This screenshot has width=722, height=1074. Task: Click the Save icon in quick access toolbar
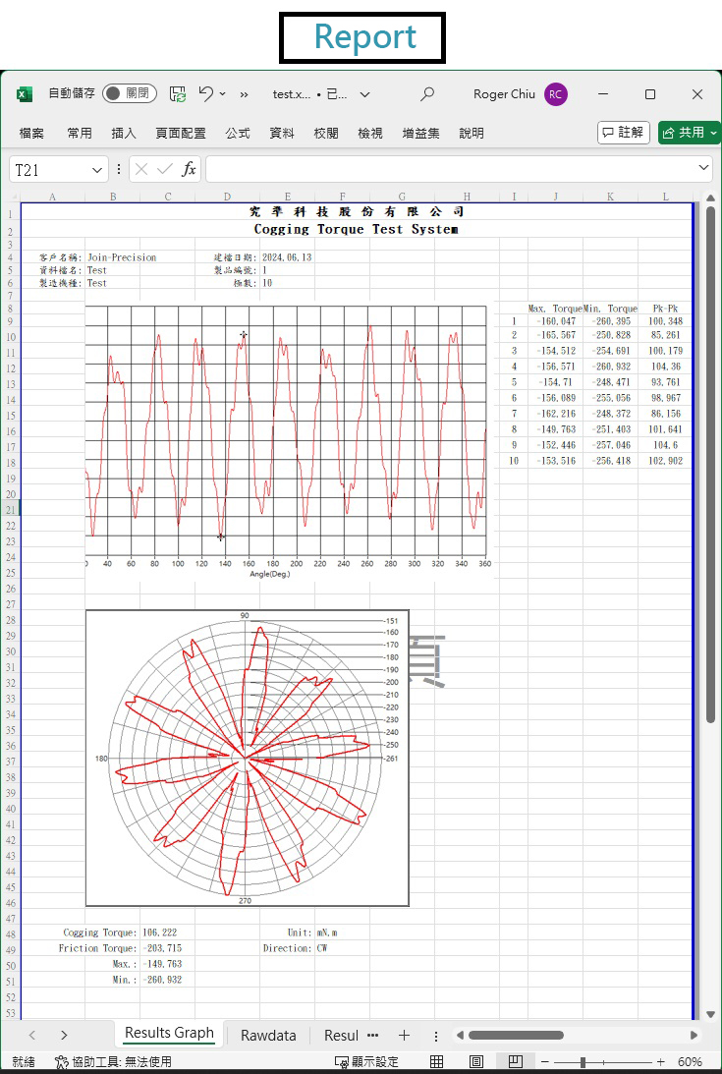(178, 94)
